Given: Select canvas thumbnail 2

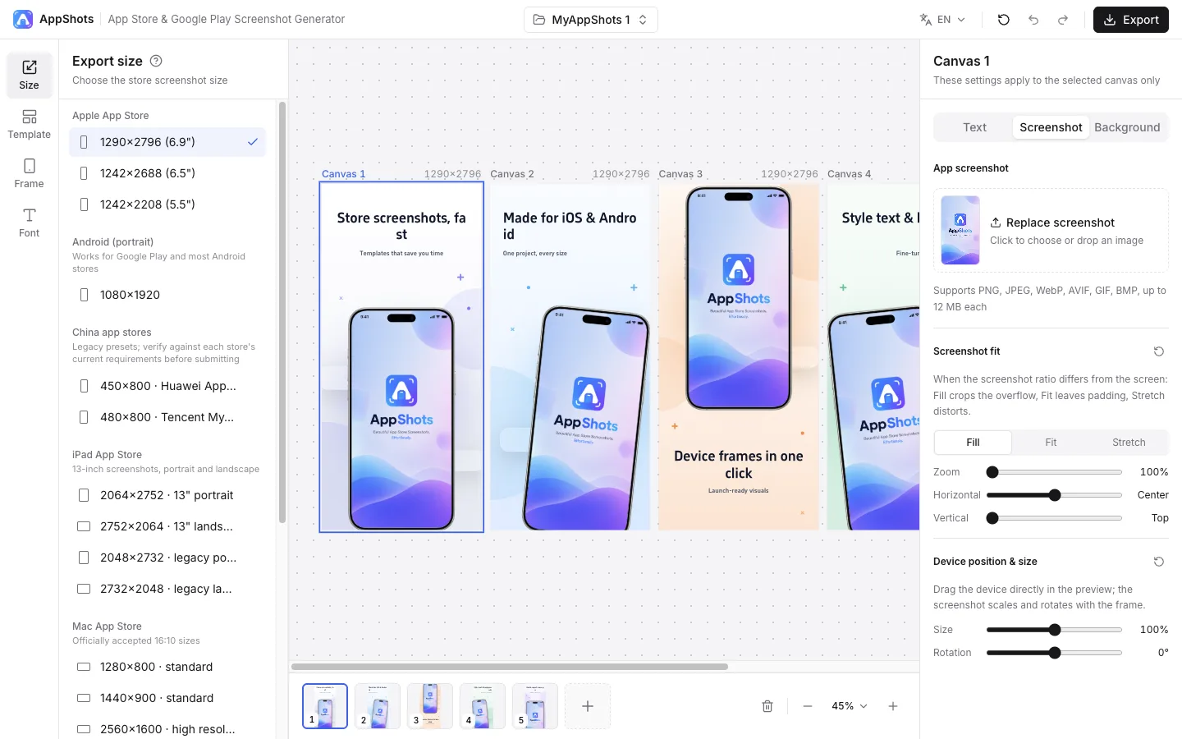Looking at the screenshot, I should pos(378,706).
